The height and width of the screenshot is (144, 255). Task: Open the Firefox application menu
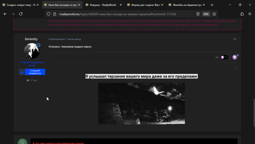(x=250, y=14)
